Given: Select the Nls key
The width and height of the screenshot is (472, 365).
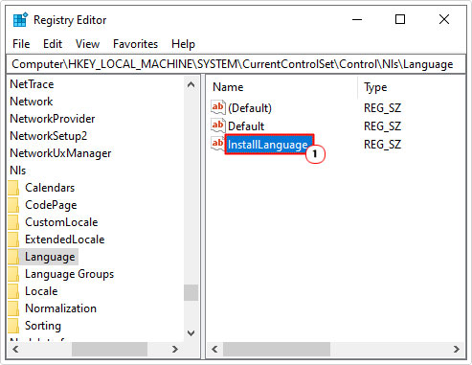Looking at the screenshot, I should coord(18,171).
